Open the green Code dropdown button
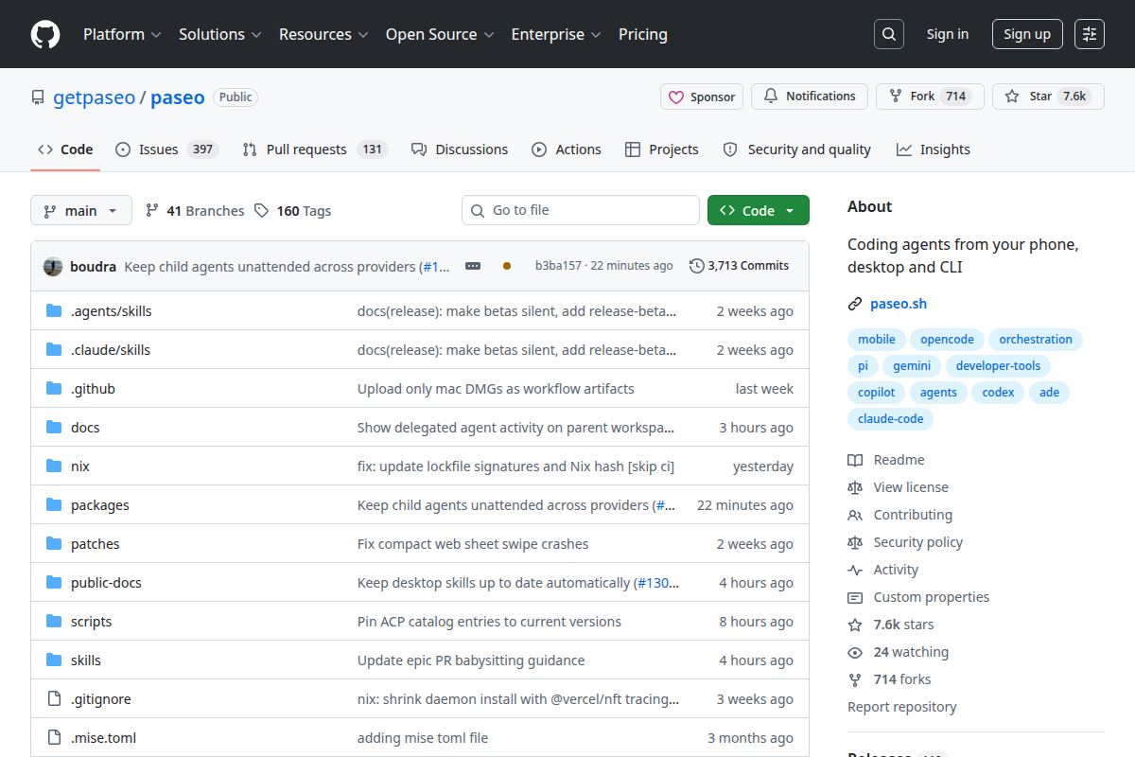Viewport: 1135px width, 757px height. 758,211
